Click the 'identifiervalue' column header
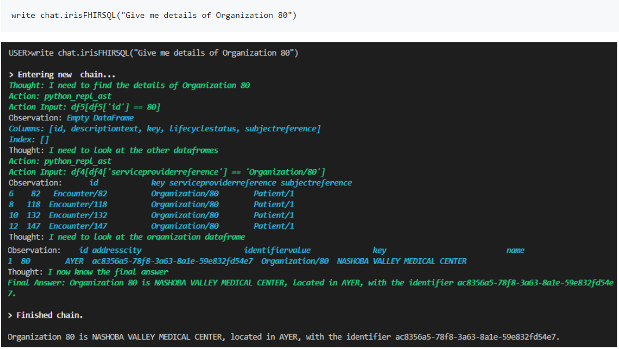619x349 pixels. (x=277, y=251)
